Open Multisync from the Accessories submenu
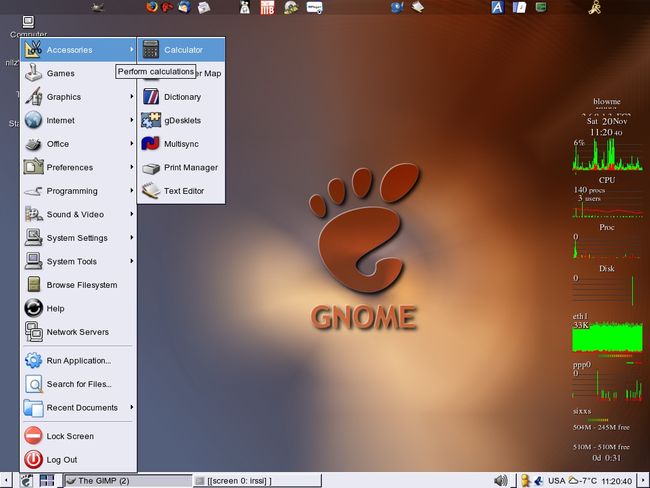Viewport: 650px width, 488px height. tap(182, 144)
